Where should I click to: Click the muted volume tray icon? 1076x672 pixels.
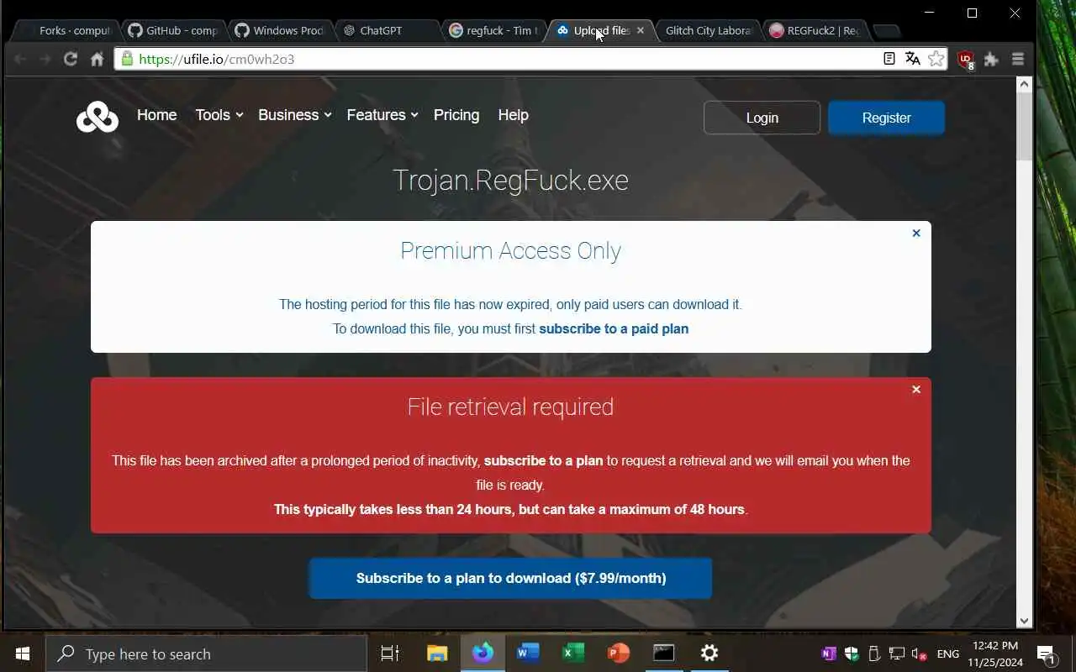pos(920,654)
